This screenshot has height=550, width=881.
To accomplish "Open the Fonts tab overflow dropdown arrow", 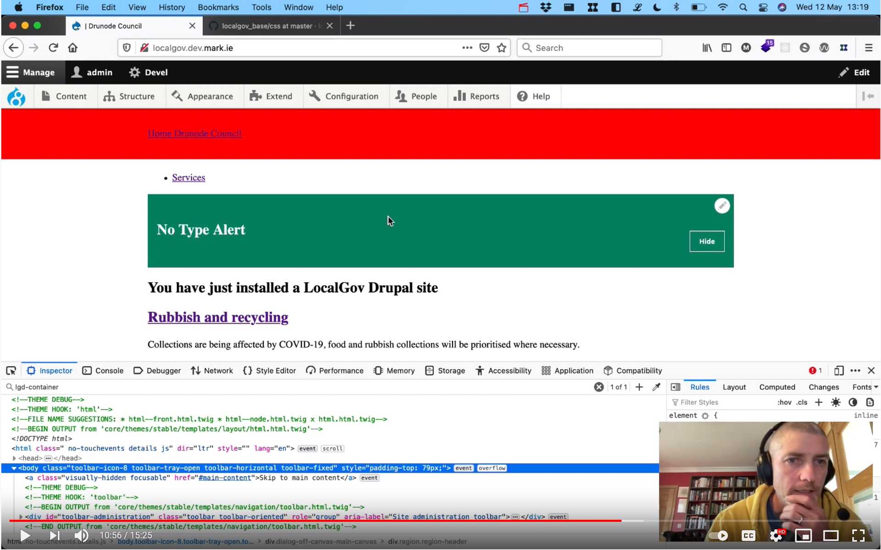I will (876, 387).
